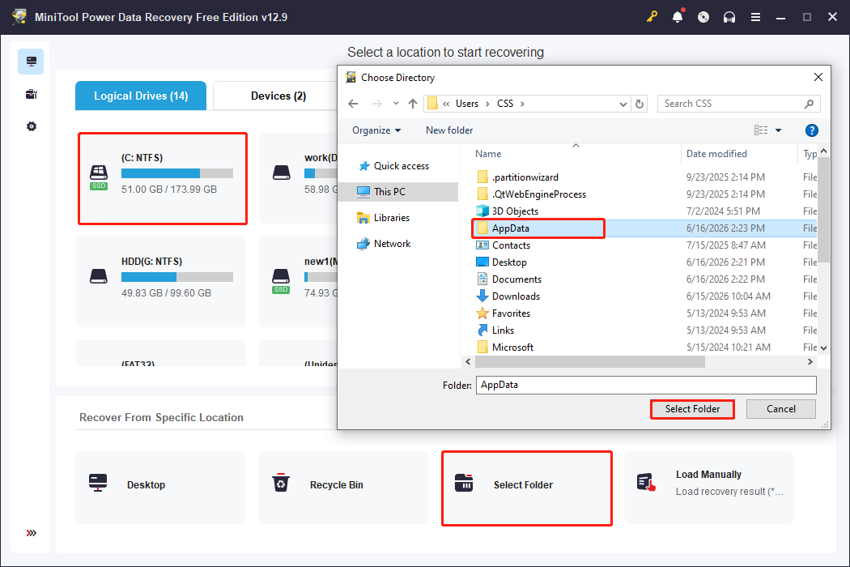Open the blue help question icon
The image size is (850, 567).
tap(811, 130)
